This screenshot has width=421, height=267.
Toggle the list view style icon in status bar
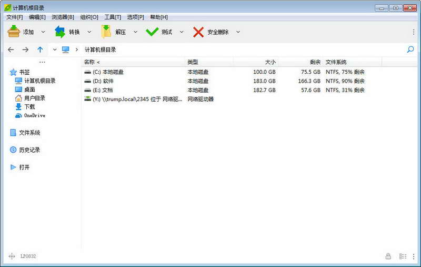point(403,256)
